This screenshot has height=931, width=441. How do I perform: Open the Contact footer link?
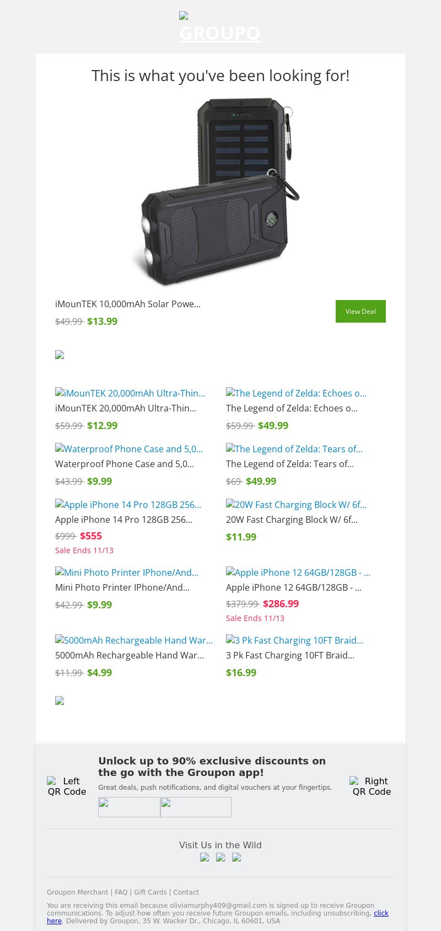pos(186,892)
